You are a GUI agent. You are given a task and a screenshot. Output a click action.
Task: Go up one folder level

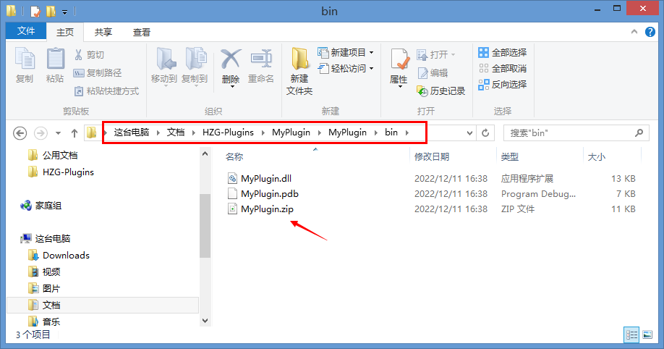pos(75,133)
